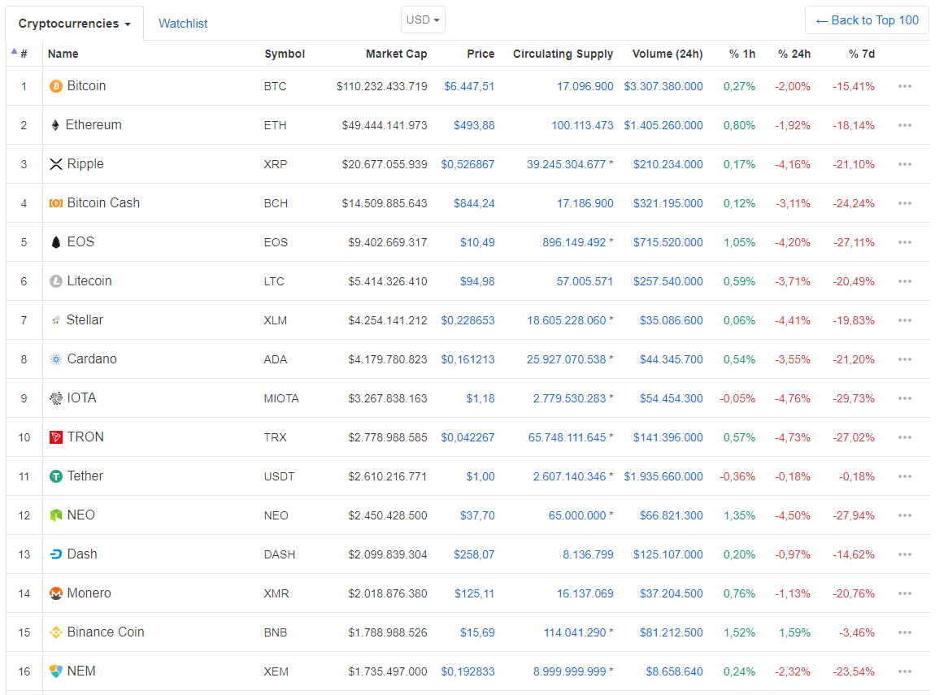Click the Dash blue logo icon
This screenshot has width=948, height=695.
click(x=56, y=554)
